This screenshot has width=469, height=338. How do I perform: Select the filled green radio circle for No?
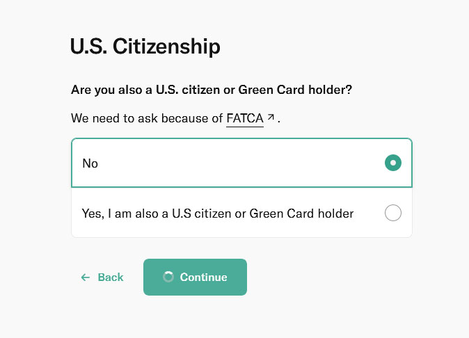click(x=393, y=163)
